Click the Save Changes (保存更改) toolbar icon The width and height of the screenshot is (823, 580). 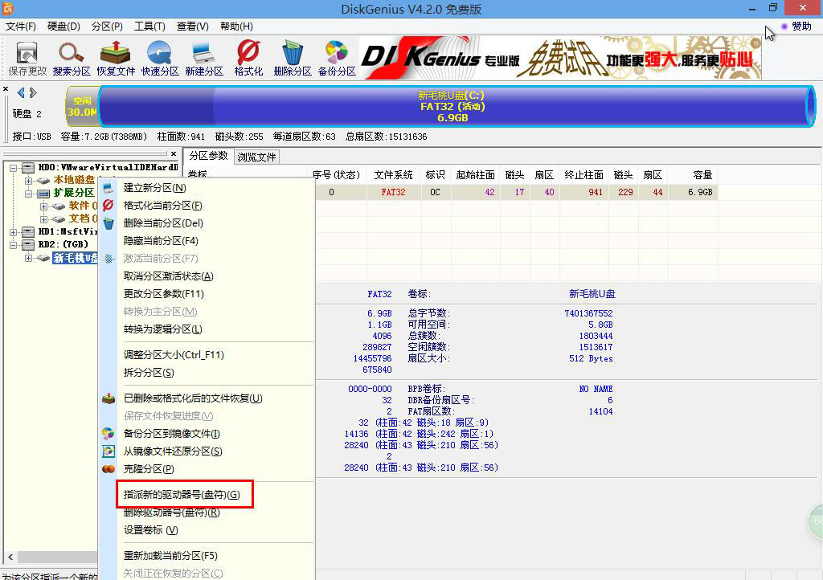(x=27, y=58)
